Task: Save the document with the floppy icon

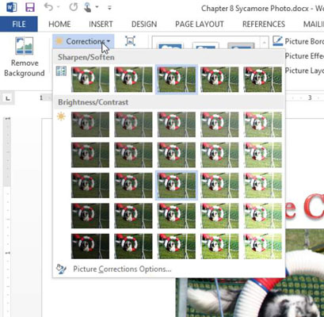Action: point(30,7)
